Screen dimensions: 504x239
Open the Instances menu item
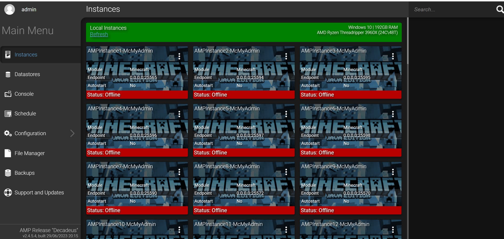pos(40,55)
